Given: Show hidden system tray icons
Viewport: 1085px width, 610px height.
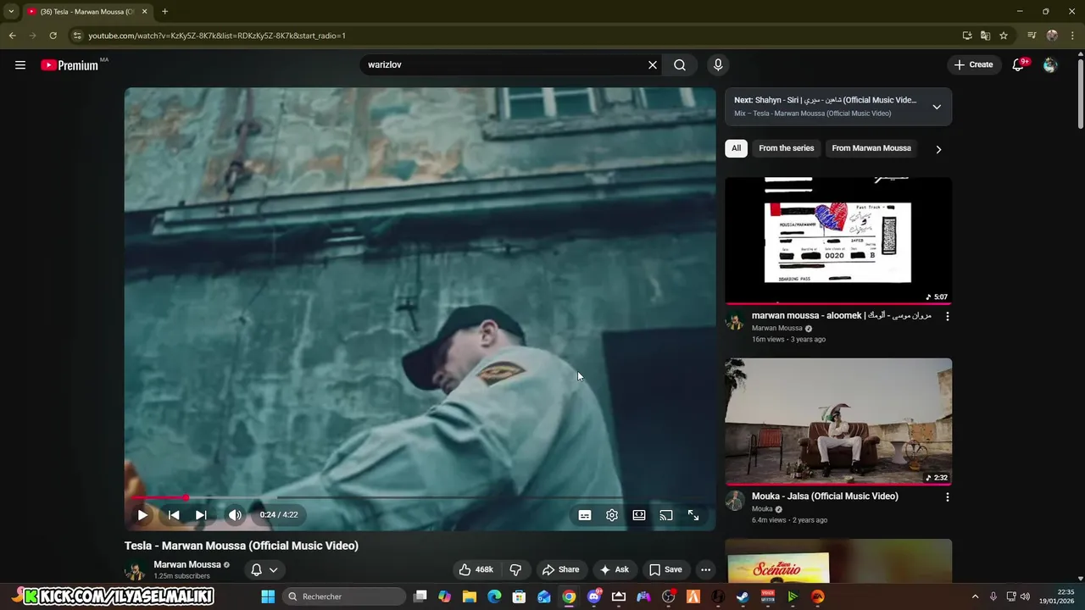Looking at the screenshot, I should coord(975,596).
